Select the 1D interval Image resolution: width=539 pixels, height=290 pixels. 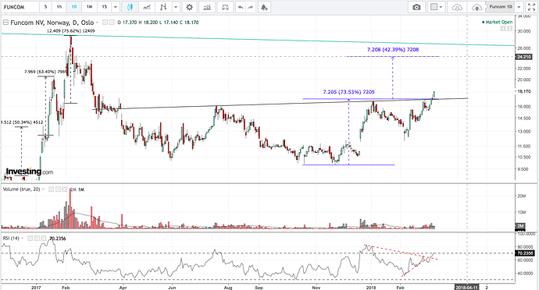[x=74, y=7]
